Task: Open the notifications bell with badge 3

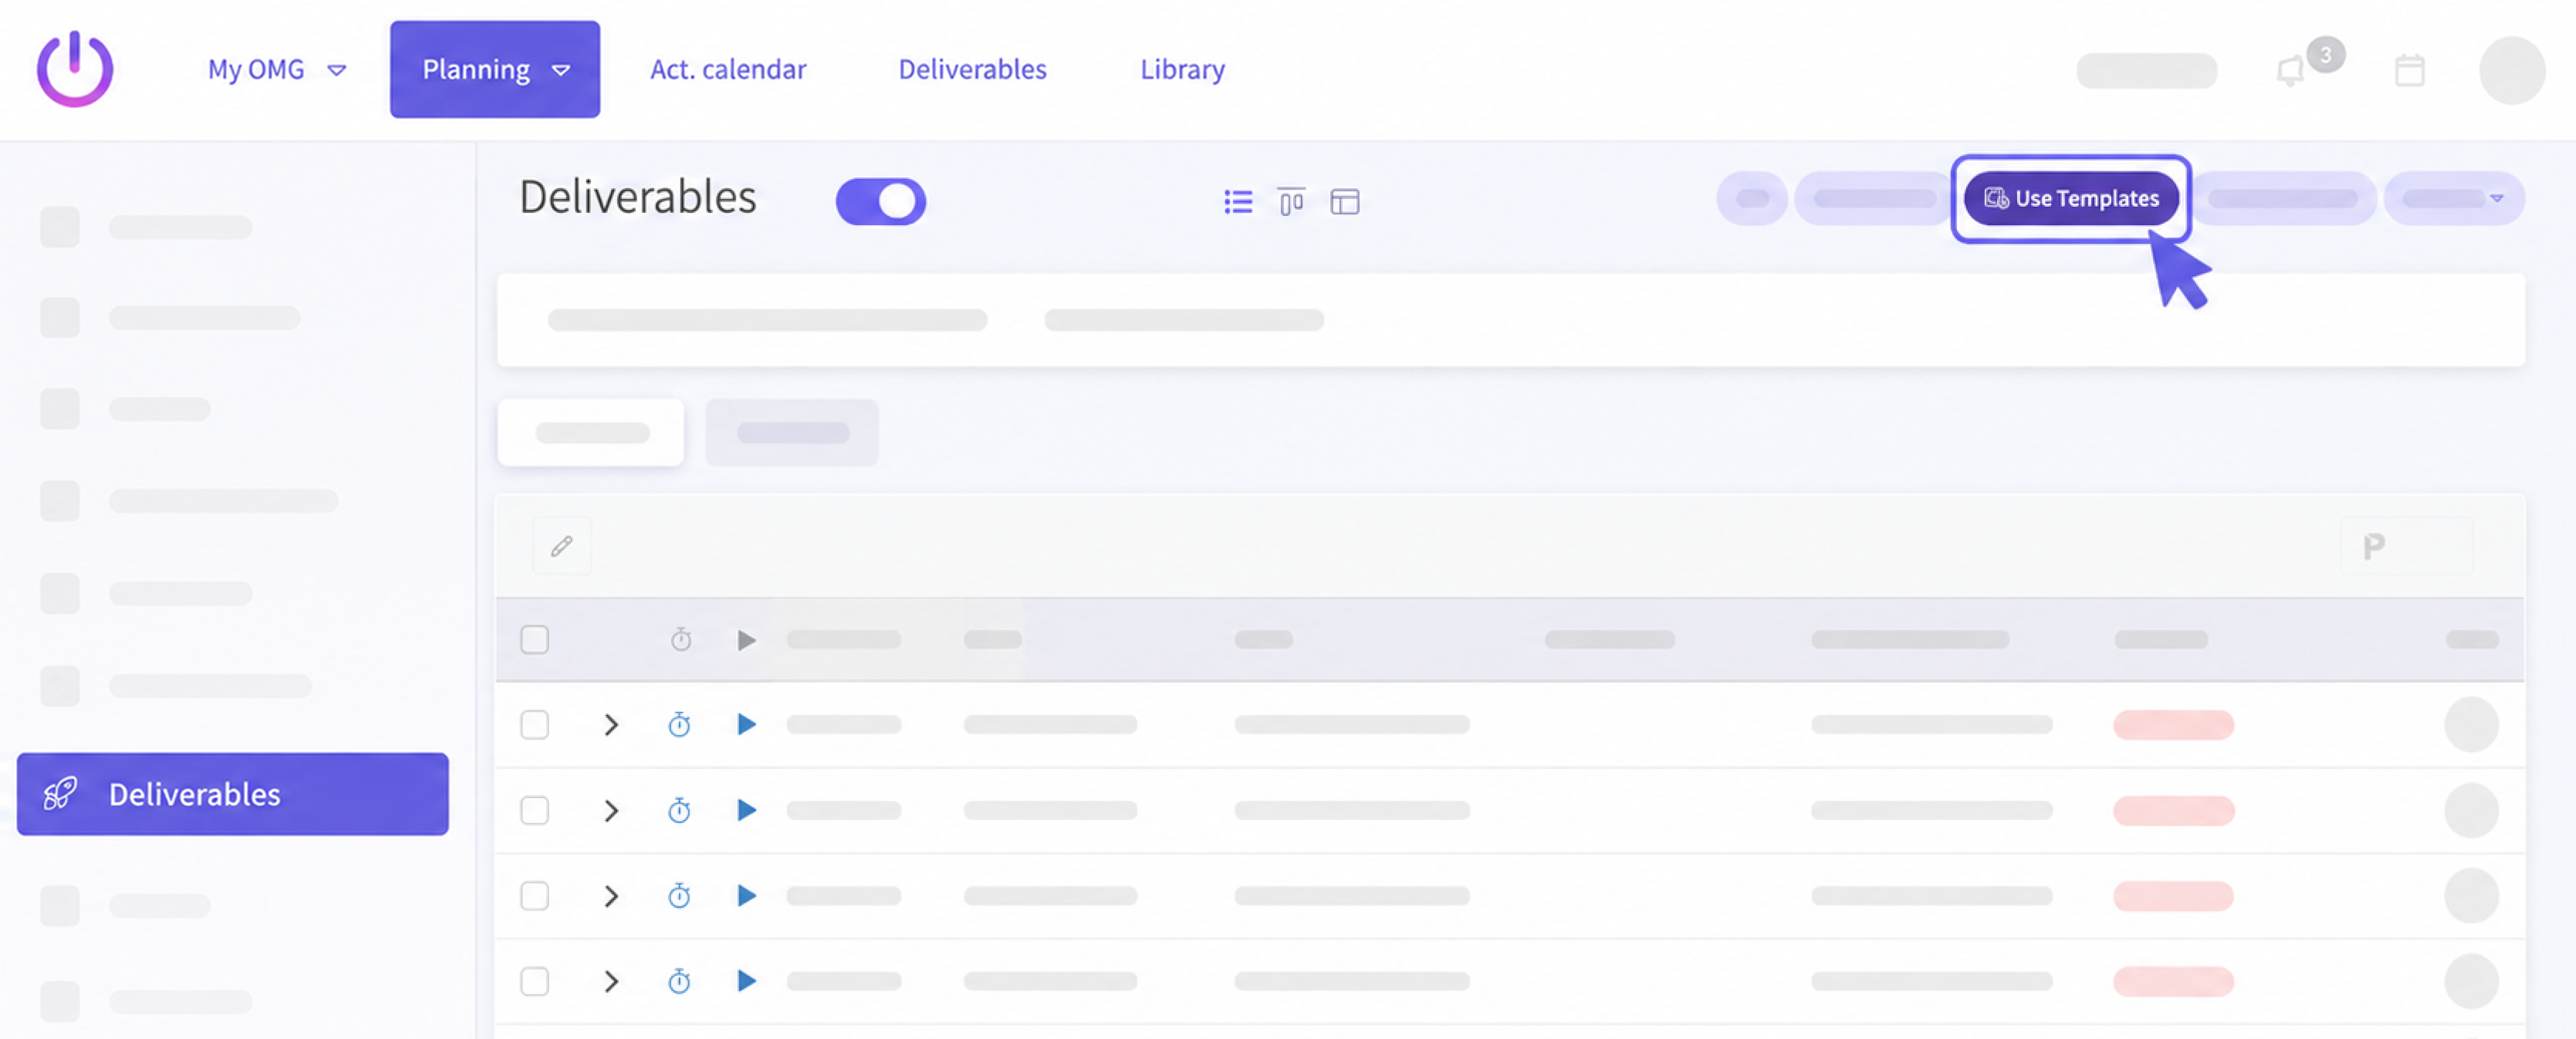Action: pos(2290,71)
